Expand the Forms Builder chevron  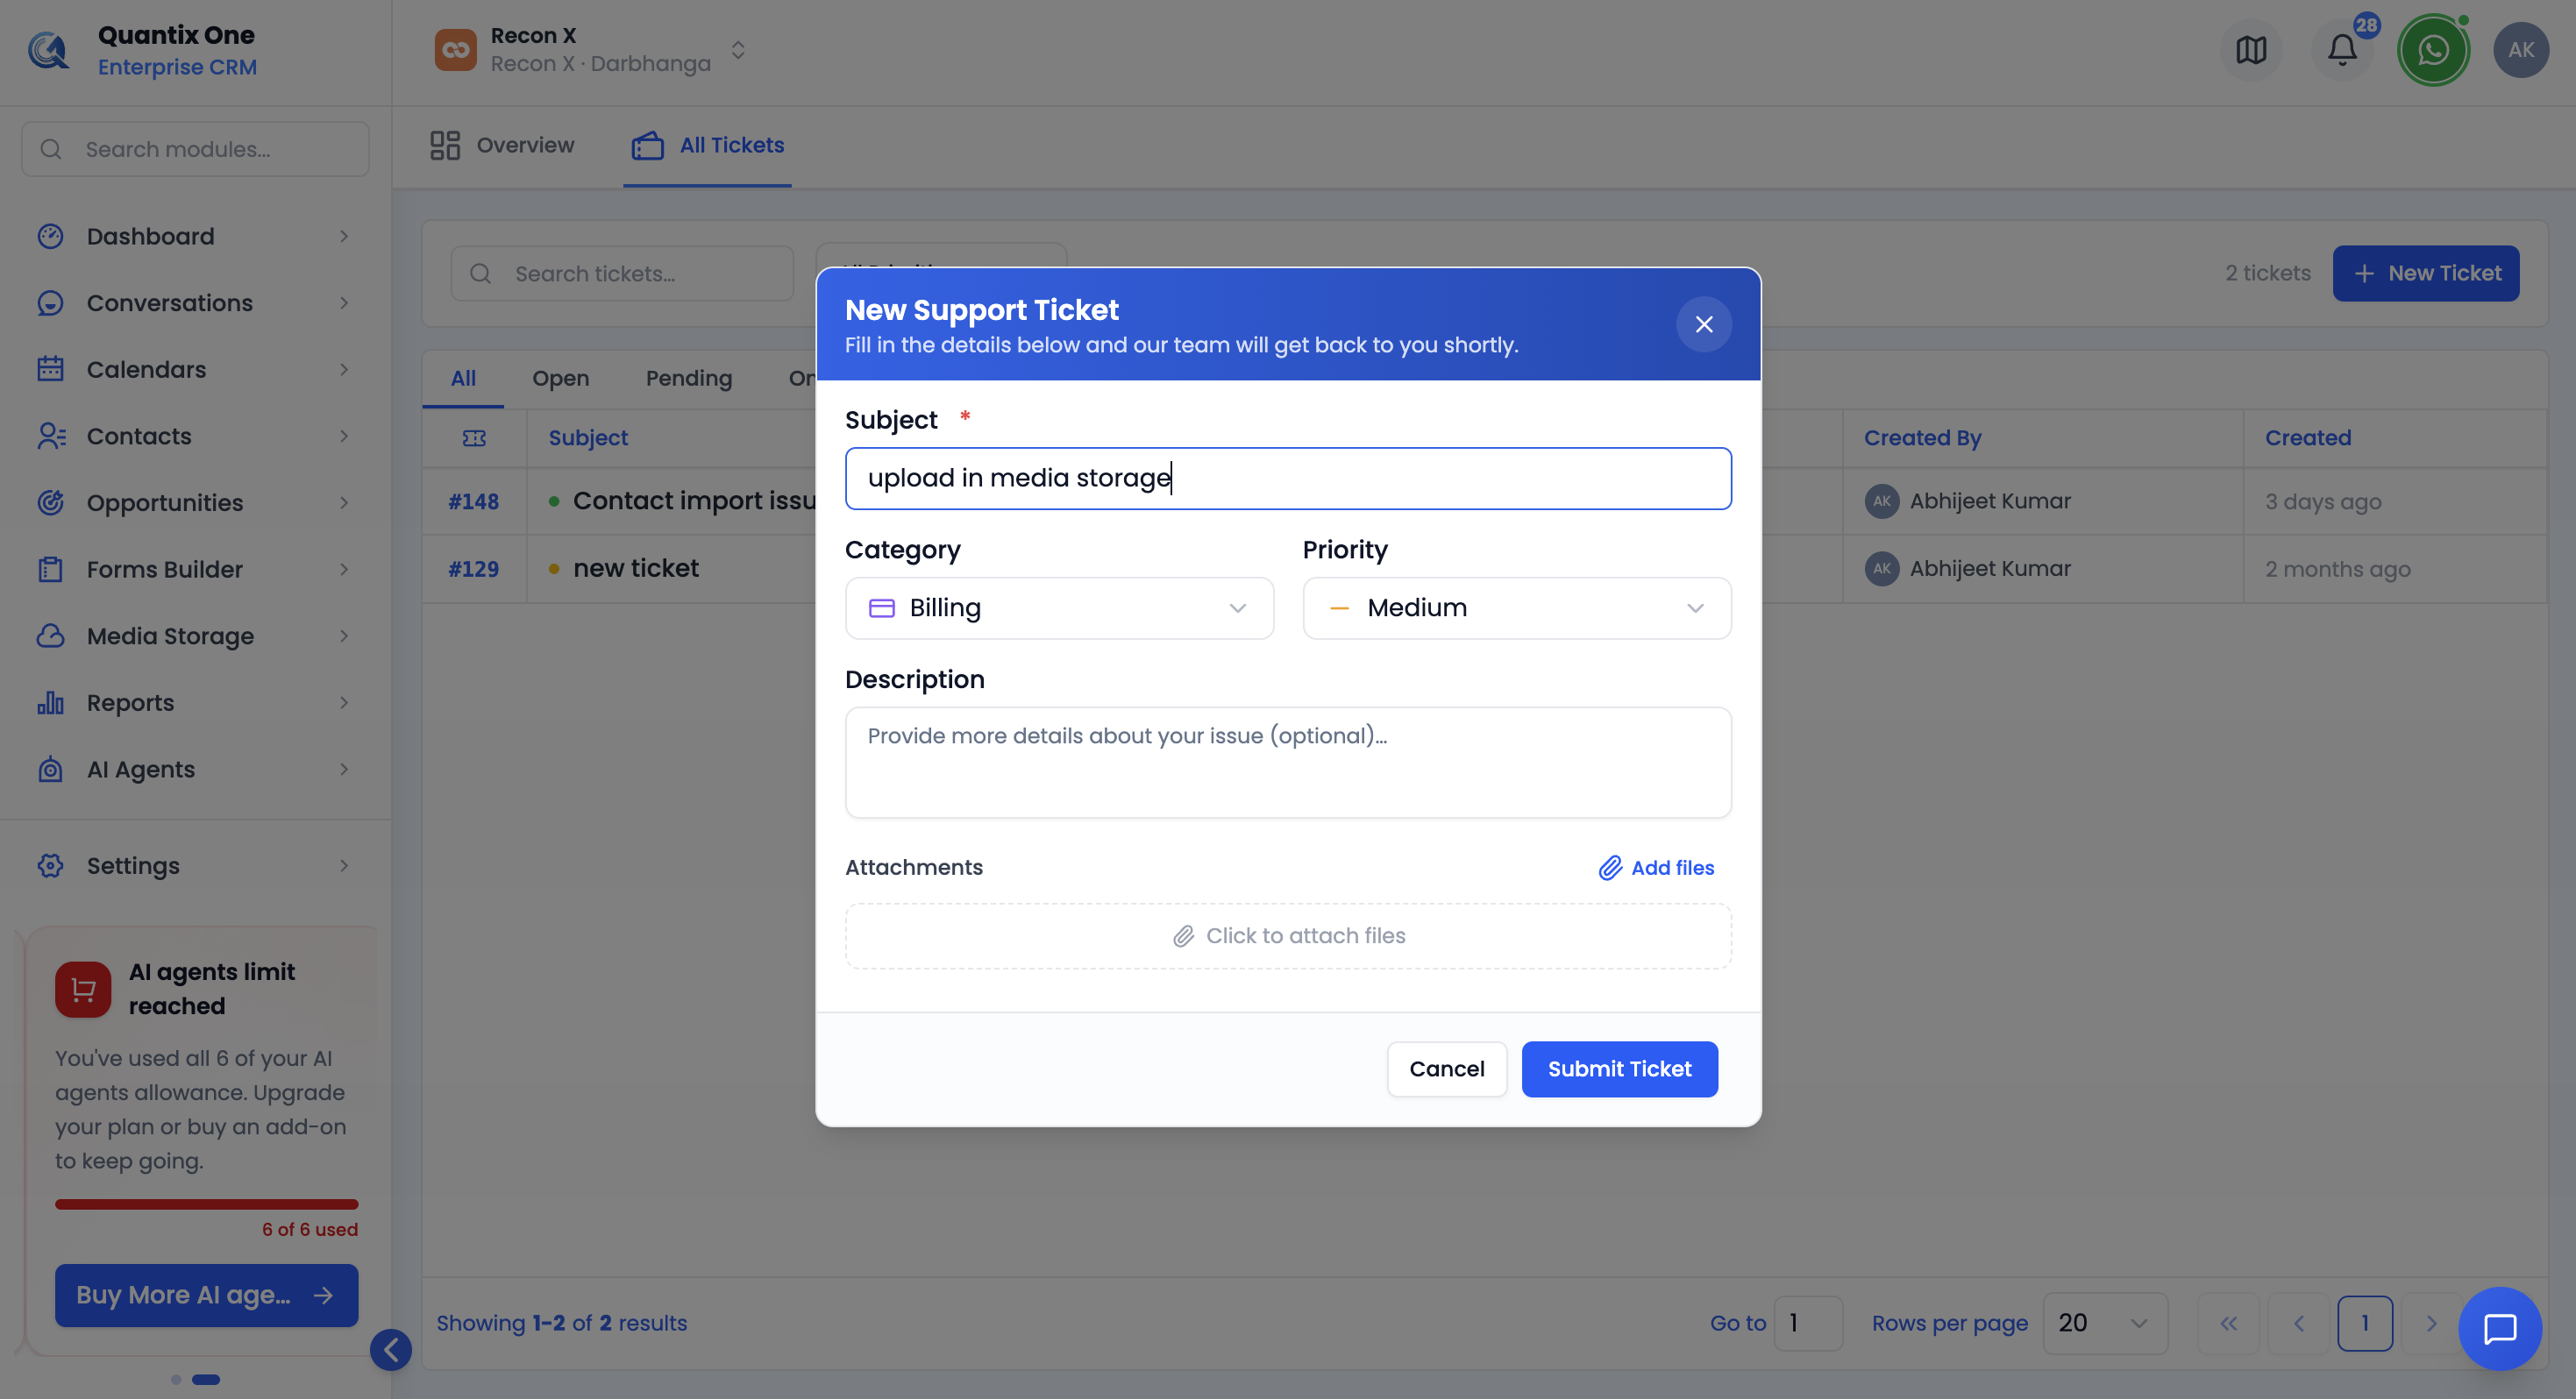(344, 569)
